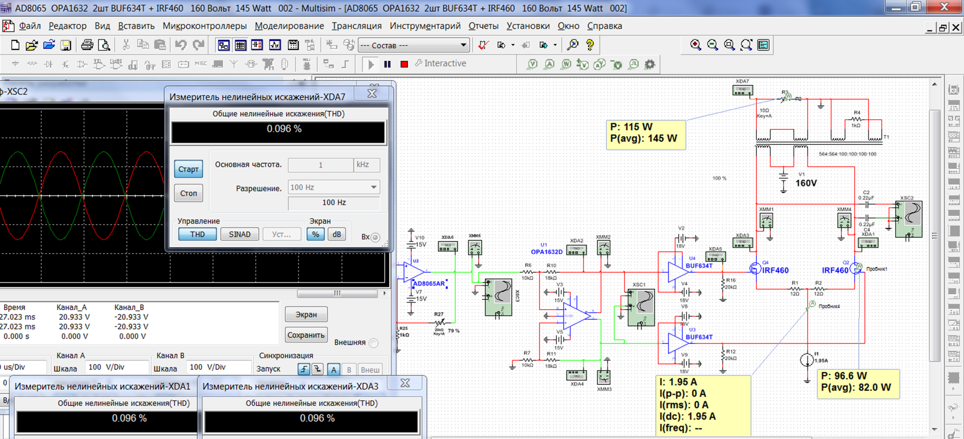
Task: Click schematic vertical scrollbar down arrow
Action: point(934,430)
